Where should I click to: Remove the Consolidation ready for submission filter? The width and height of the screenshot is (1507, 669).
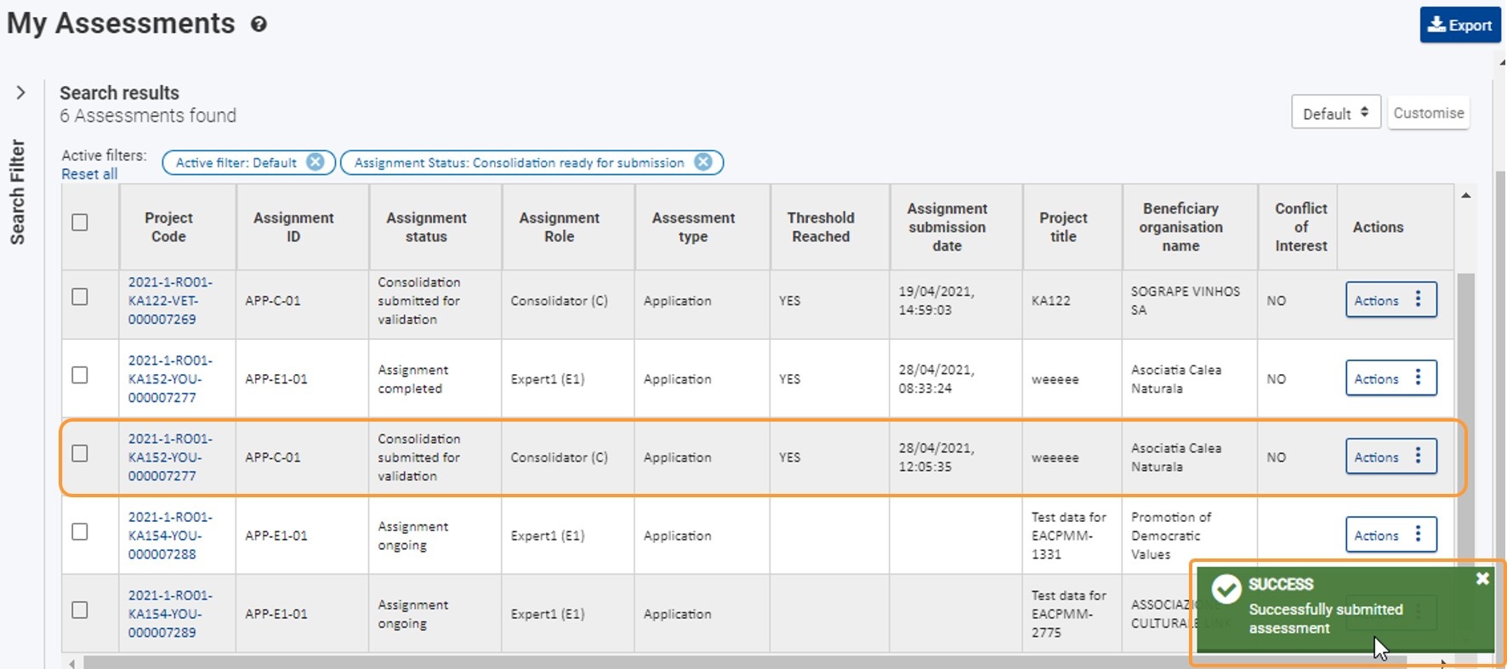tap(702, 162)
